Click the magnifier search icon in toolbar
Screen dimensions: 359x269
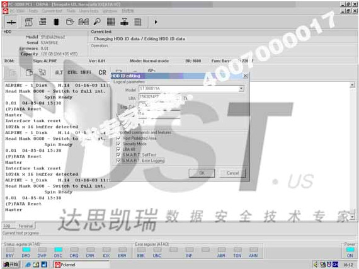(97, 22)
